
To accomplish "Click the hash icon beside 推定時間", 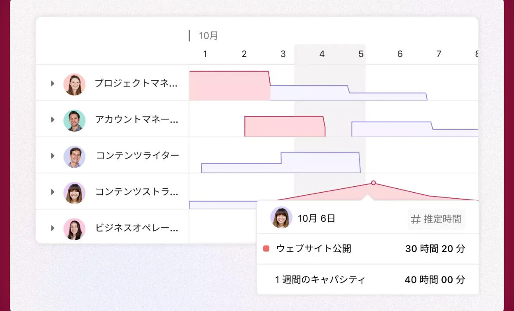I will pyautogui.click(x=415, y=219).
